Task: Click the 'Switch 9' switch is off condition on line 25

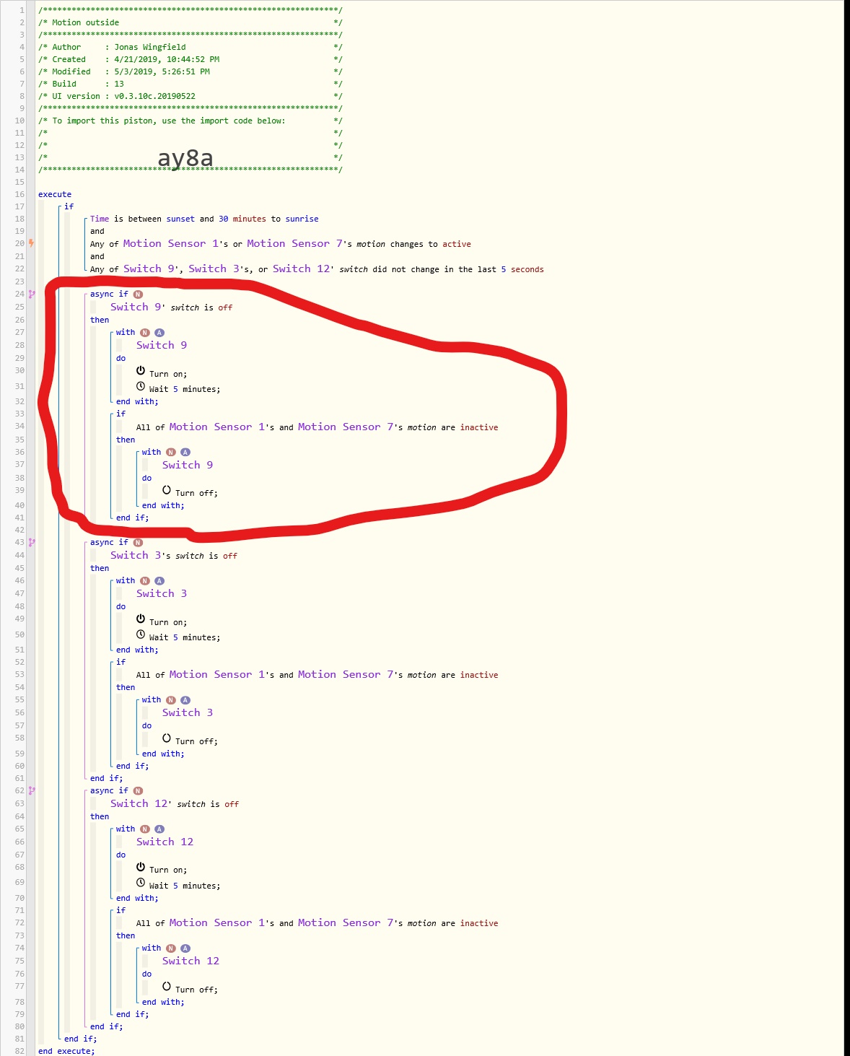Action: [171, 307]
